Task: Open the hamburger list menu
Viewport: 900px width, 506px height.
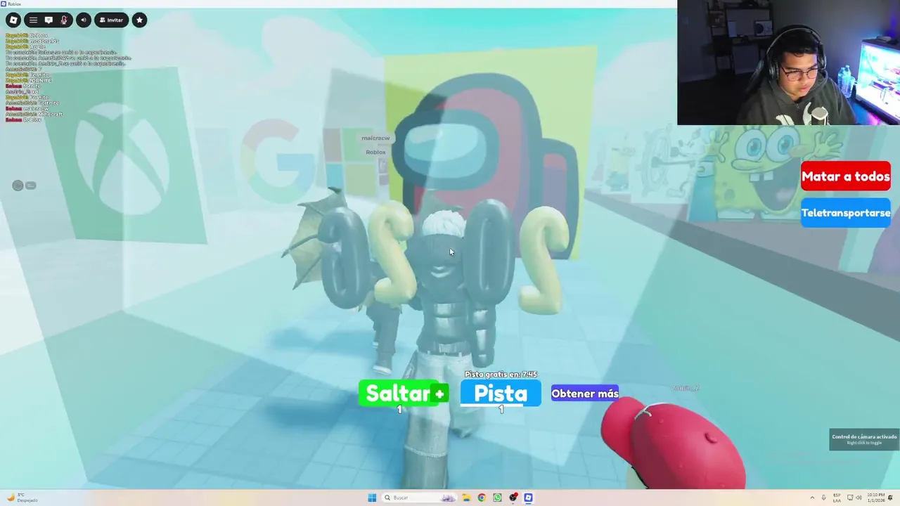Action: pyautogui.click(x=33, y=20)
